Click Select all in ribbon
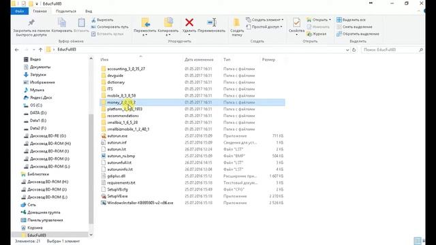Image resolution: width=436 pixels, height=245 pixels. pyautogui.click(x=351, y=20)
